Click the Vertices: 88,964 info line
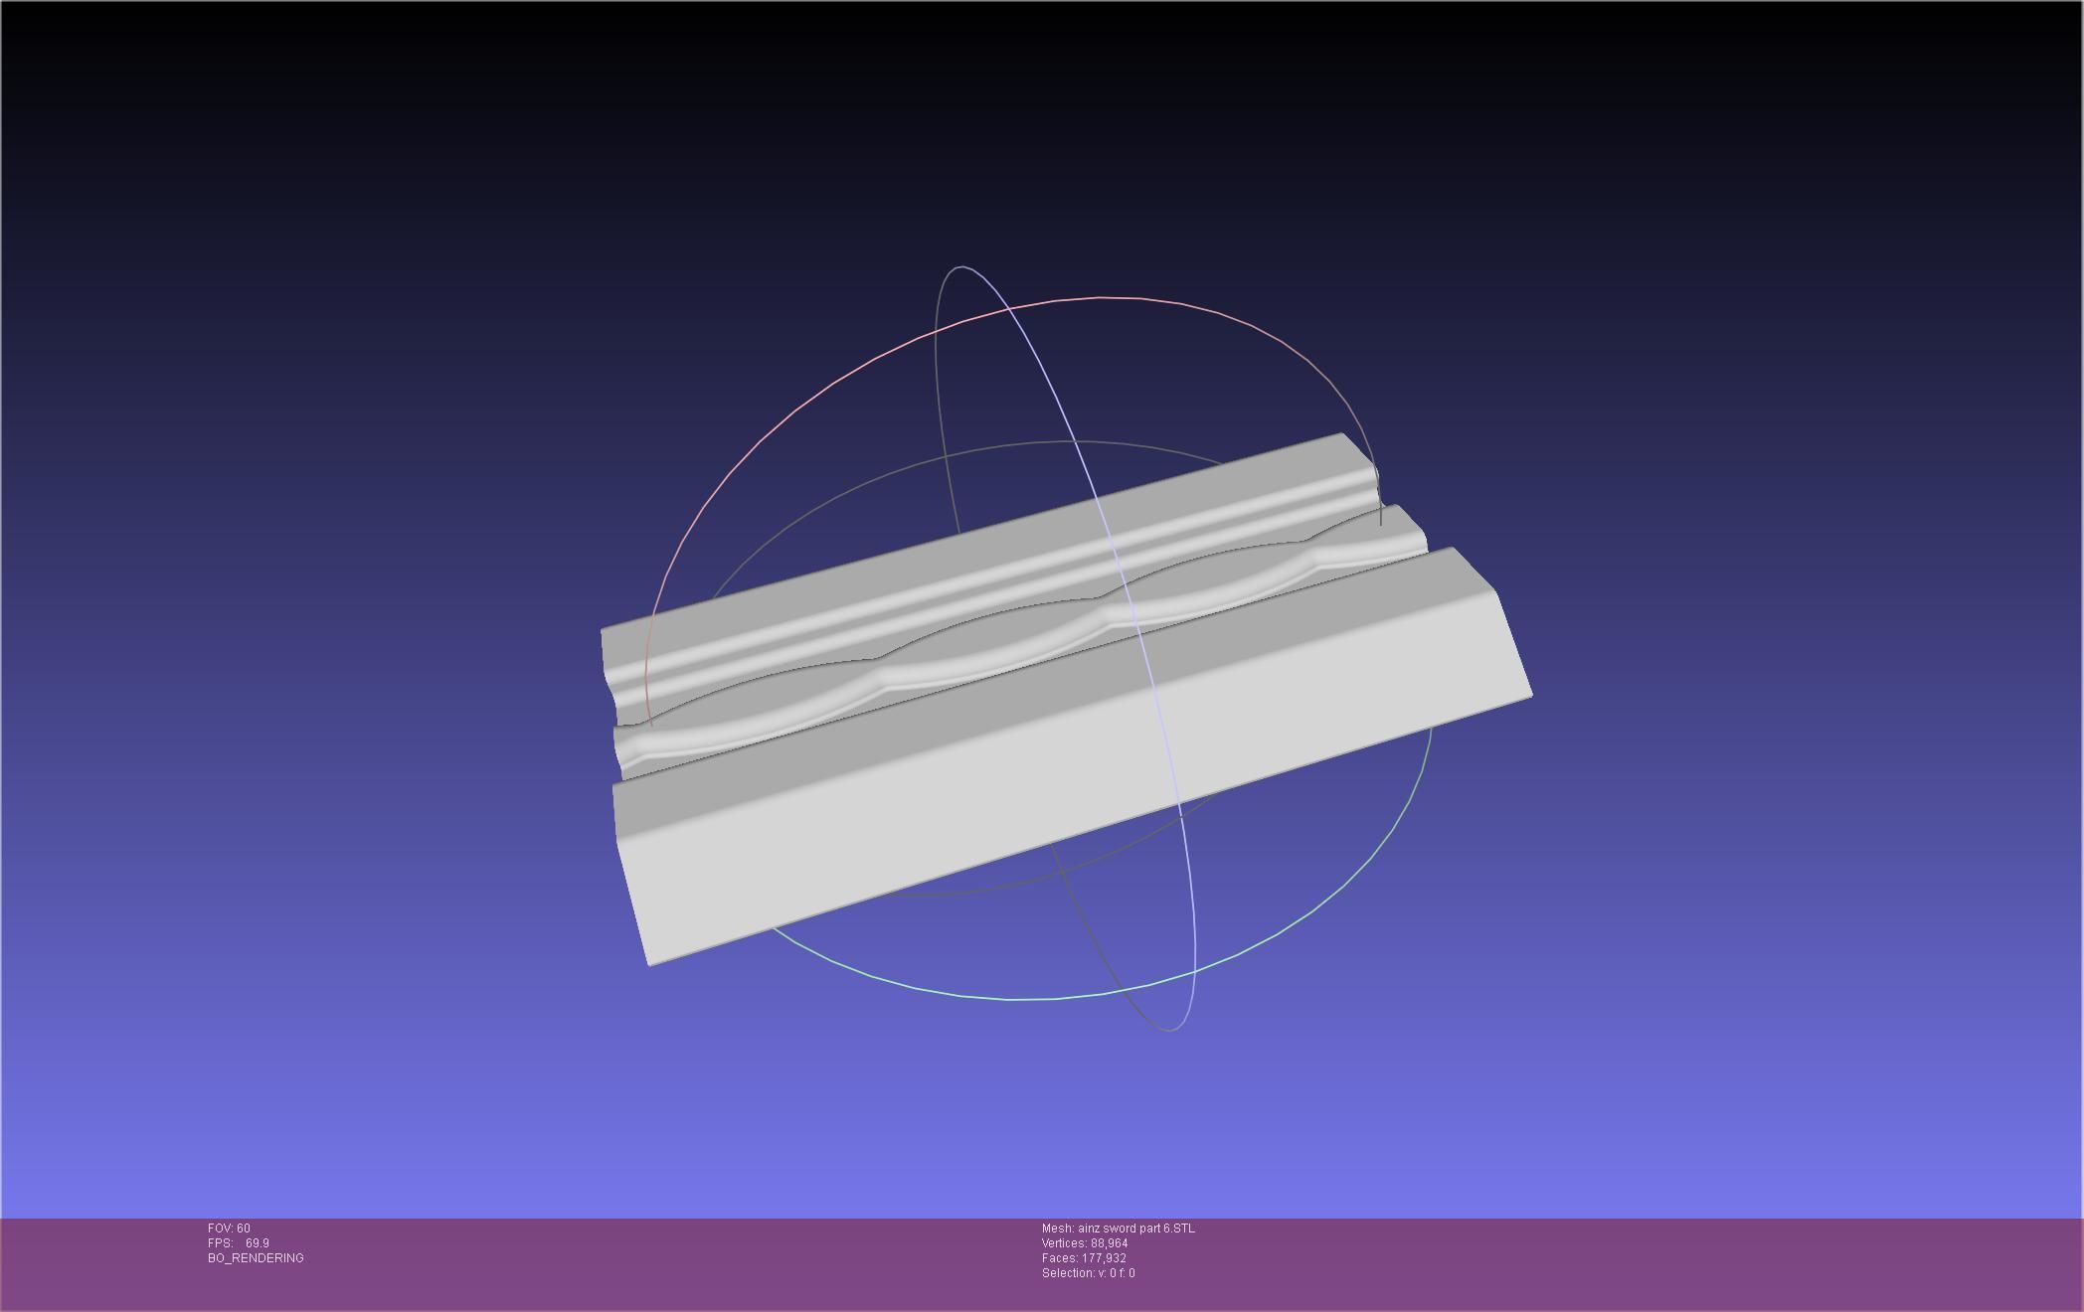 click(x=1085, y=1243)
